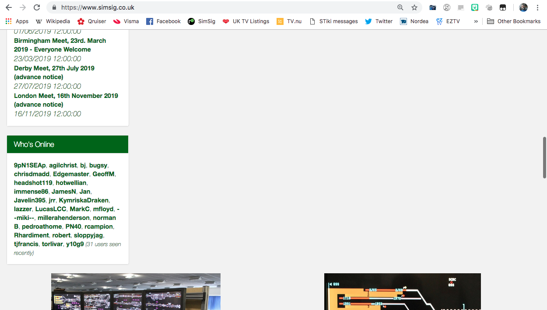Open user KymriskaDraken's profile

[84, 200]
